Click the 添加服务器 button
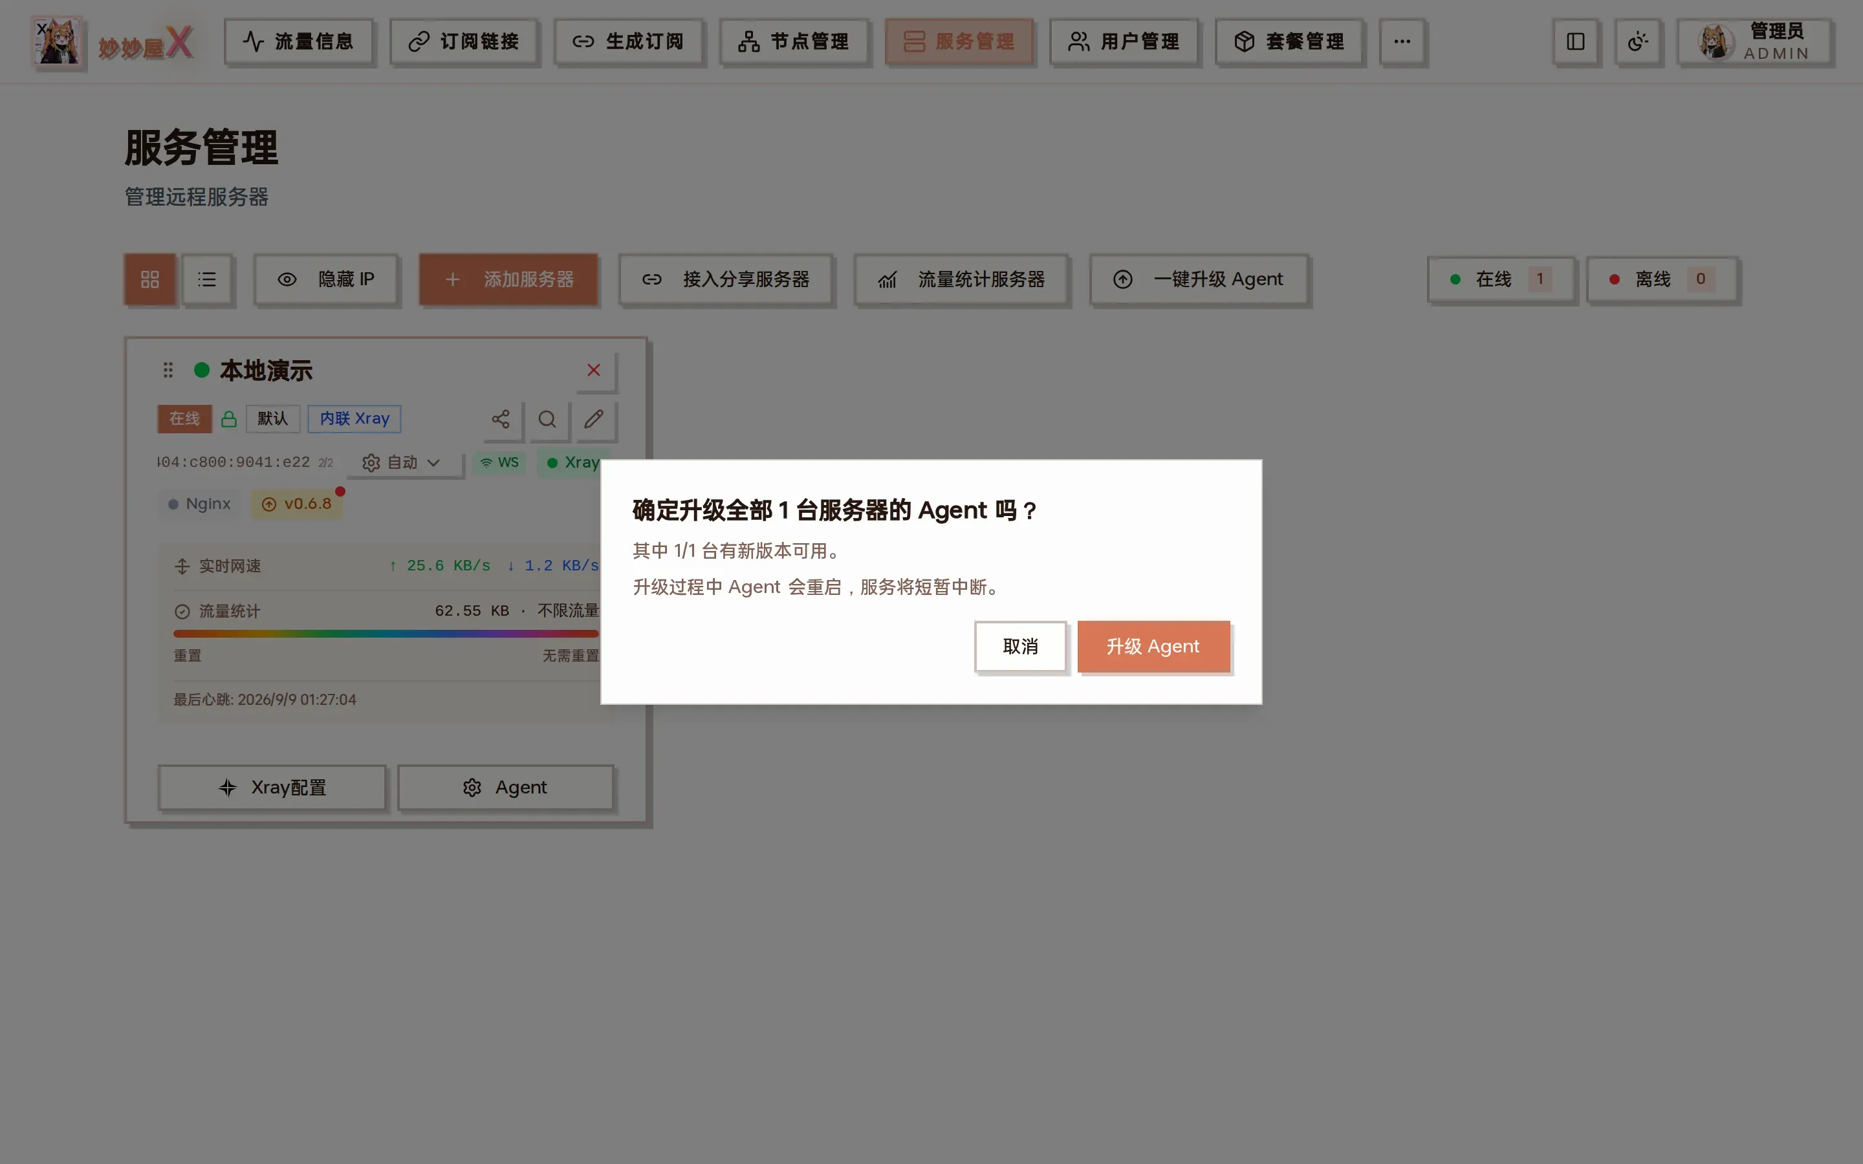The width and height of the screenshot is (1863, 1164). [x=509, y=279]
